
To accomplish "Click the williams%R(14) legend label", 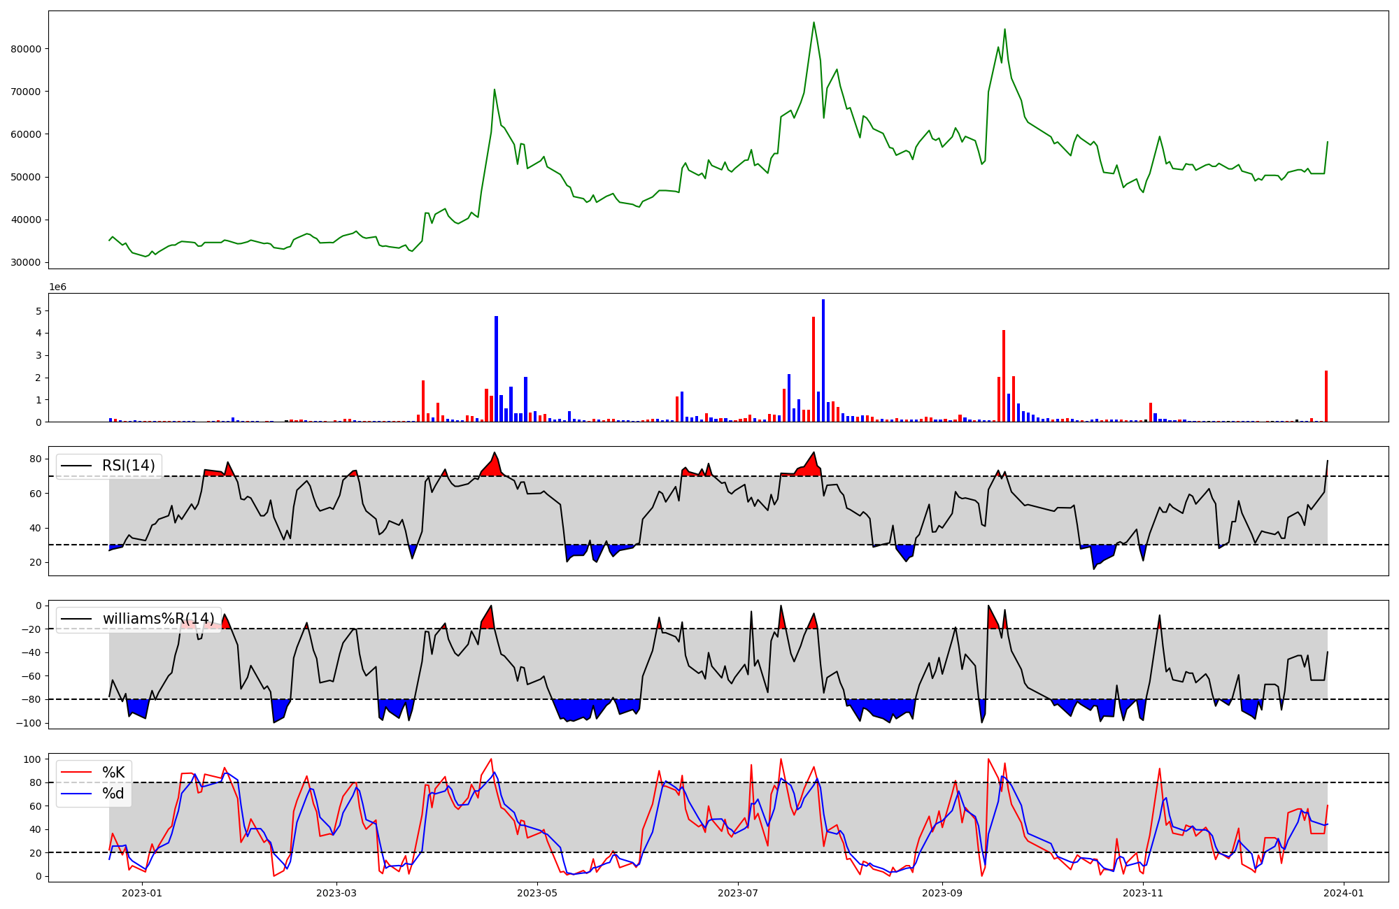I will coord(159,619).
